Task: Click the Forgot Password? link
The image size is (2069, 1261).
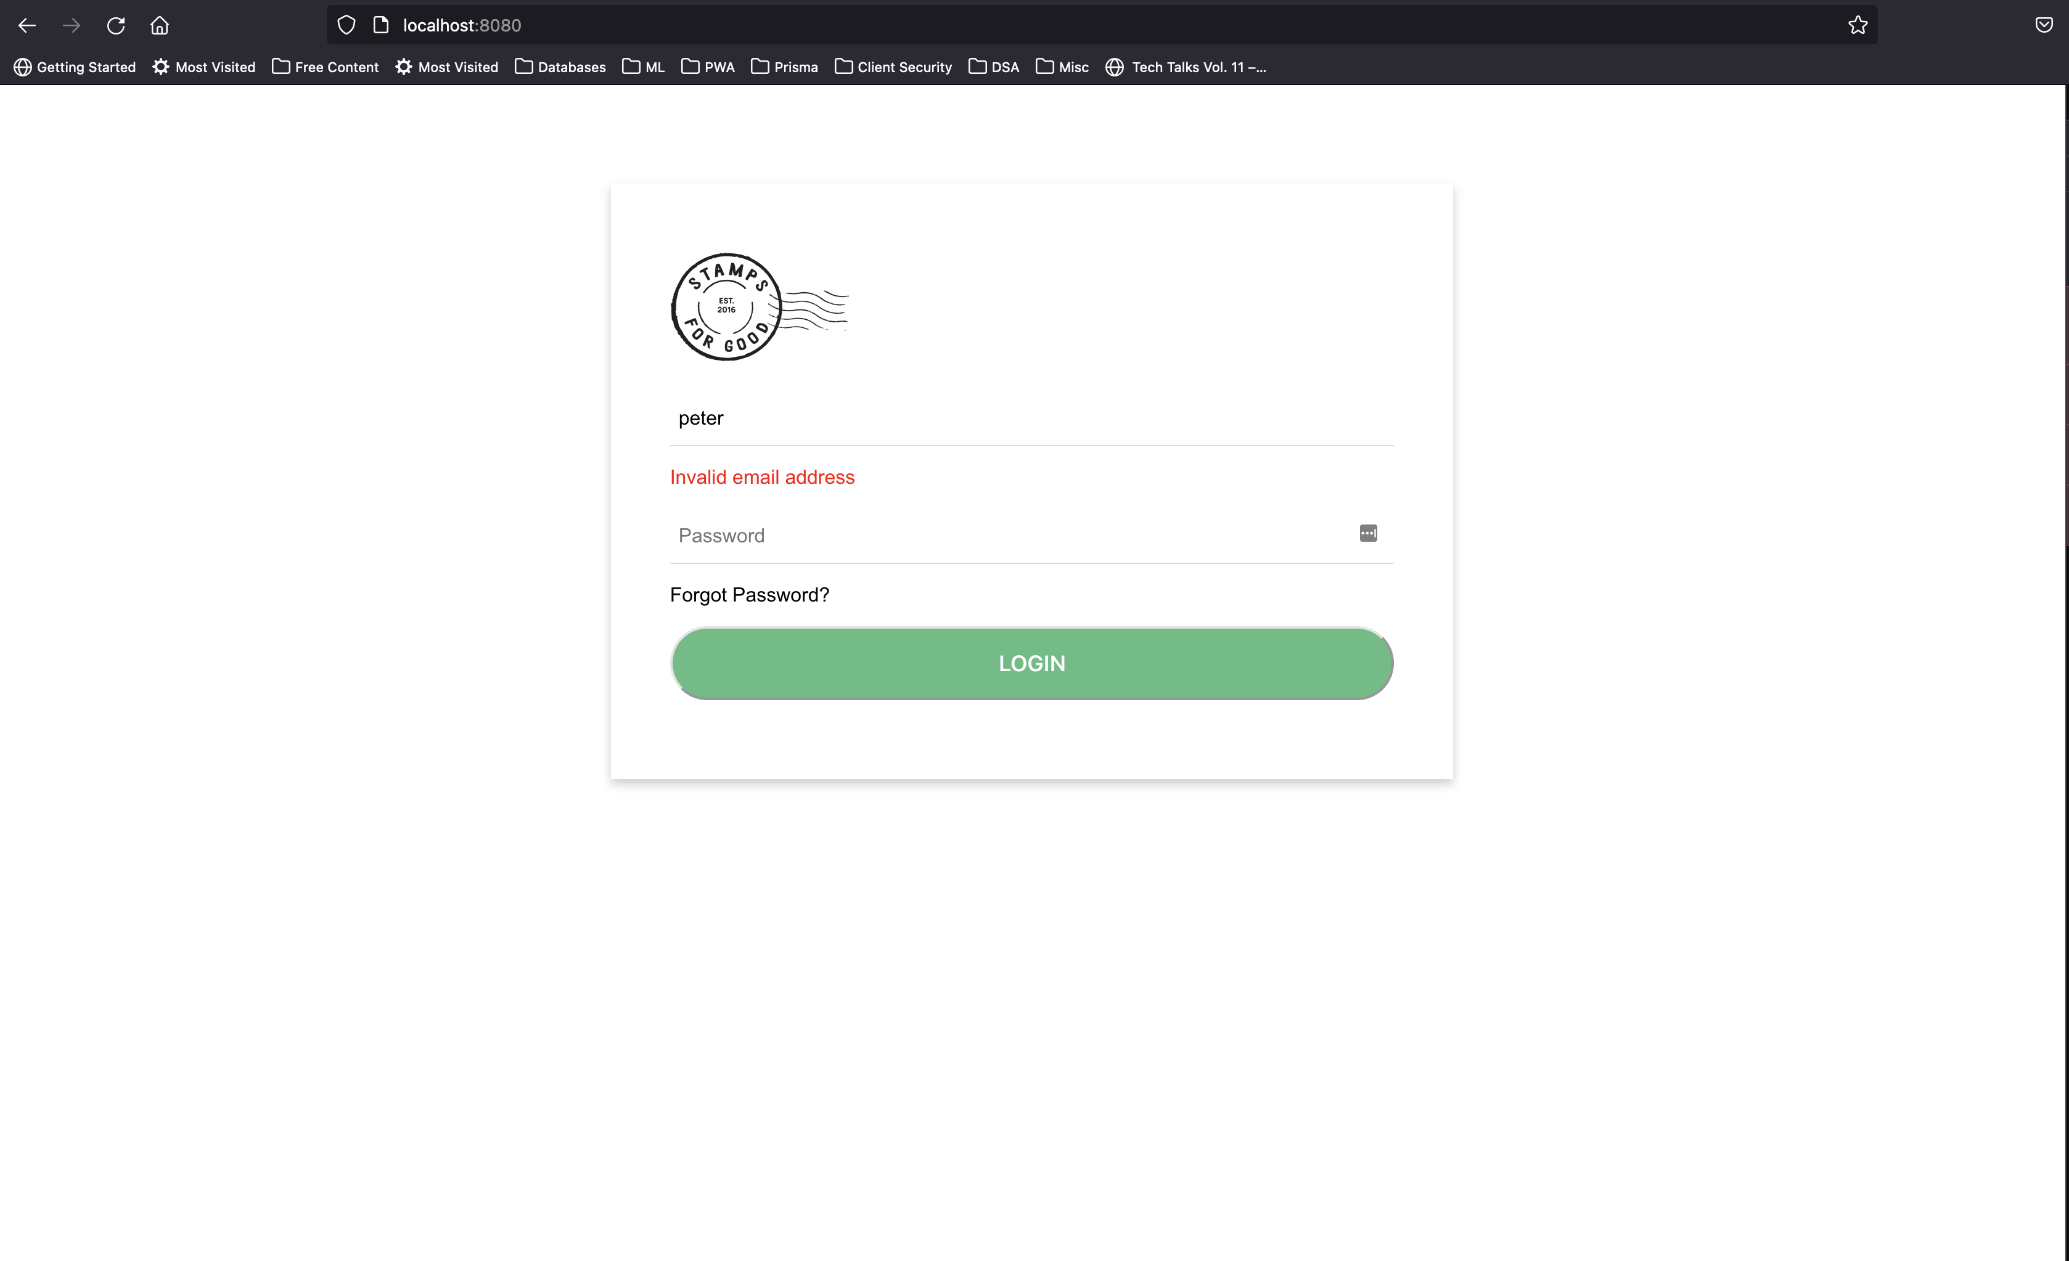Action: point(749,594)
